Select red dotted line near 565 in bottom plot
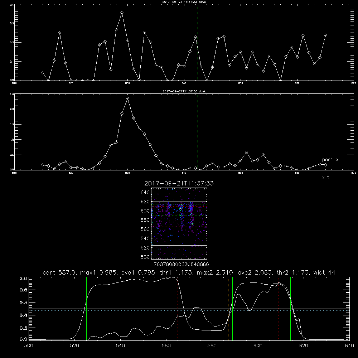Image resolution: width=358 pixels, height=358 pixels. (x=178, y=309)
